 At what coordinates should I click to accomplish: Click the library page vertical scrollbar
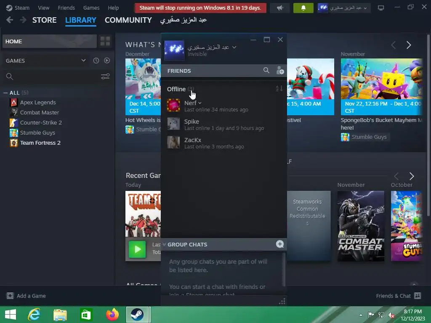pyautogui.click(x=428, y=125)
